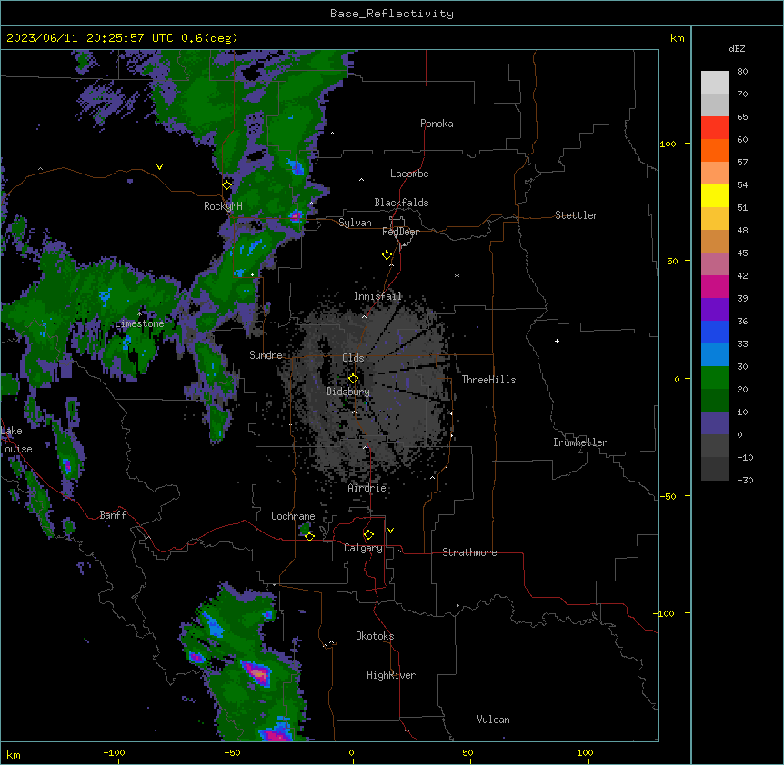Click the Limestone label
Image resolution: width=784 pixels, height=765 pixels.
tap(139, 323)
